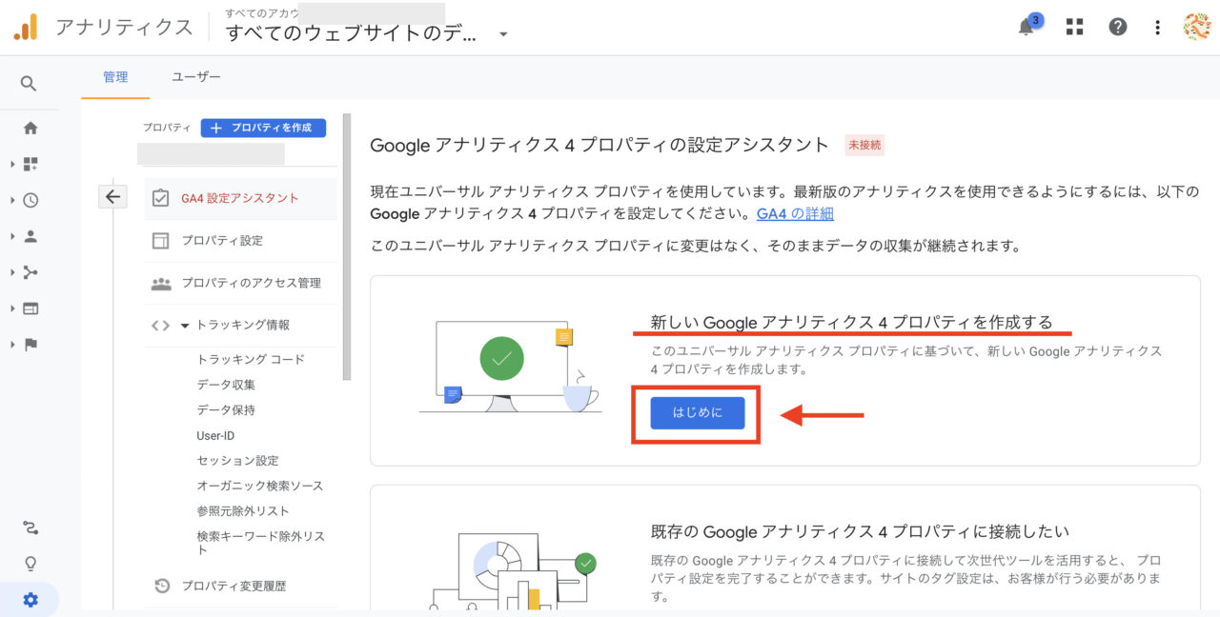Image resolution: width=1220 pixels, height=617 pixels.
Task: Open 検索キーワード除外リスト submenu item
Action: click(260, 543)
